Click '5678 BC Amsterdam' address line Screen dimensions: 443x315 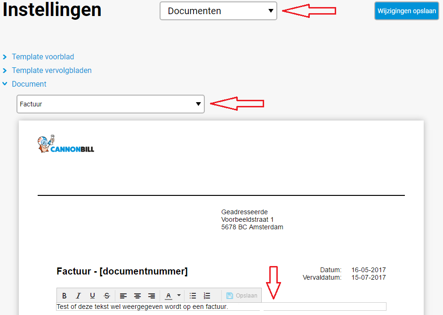[252, 227]
